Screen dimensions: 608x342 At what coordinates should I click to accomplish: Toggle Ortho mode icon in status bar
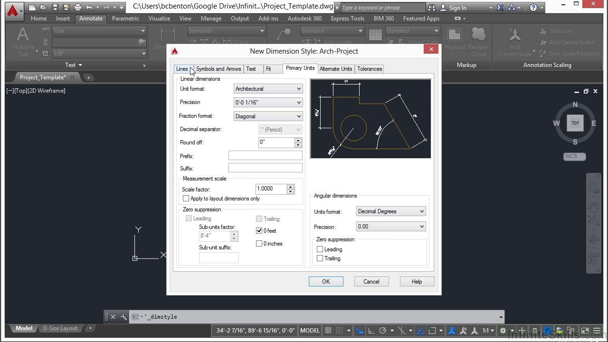click(x=371, y=331)
